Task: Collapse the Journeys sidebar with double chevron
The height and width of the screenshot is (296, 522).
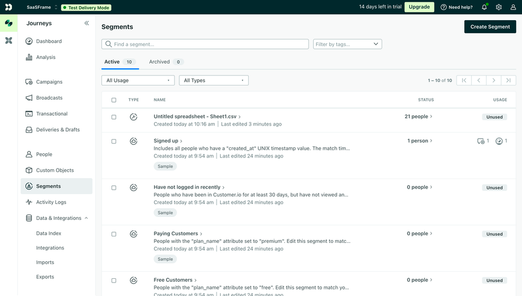Action: (x=87, y=23)
